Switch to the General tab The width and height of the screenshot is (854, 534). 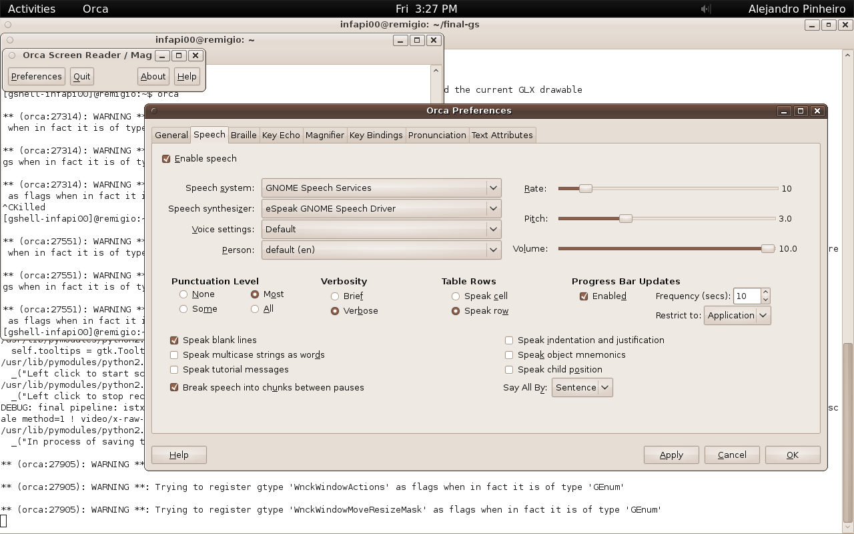(171, 135)
